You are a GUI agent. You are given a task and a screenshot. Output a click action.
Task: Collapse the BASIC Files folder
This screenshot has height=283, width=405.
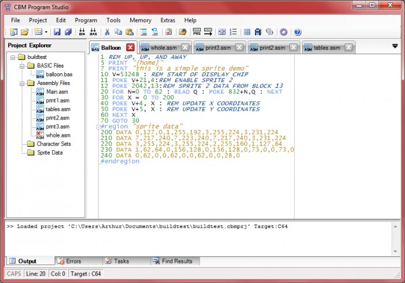22,66
